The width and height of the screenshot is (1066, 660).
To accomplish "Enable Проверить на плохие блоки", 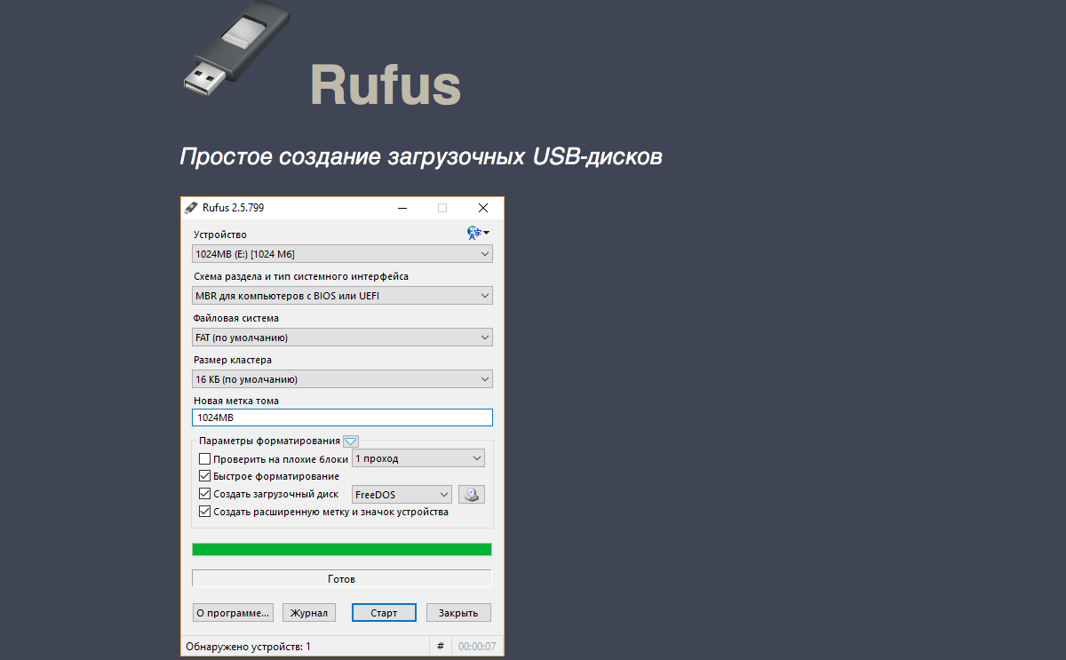I will click(204, 457).
